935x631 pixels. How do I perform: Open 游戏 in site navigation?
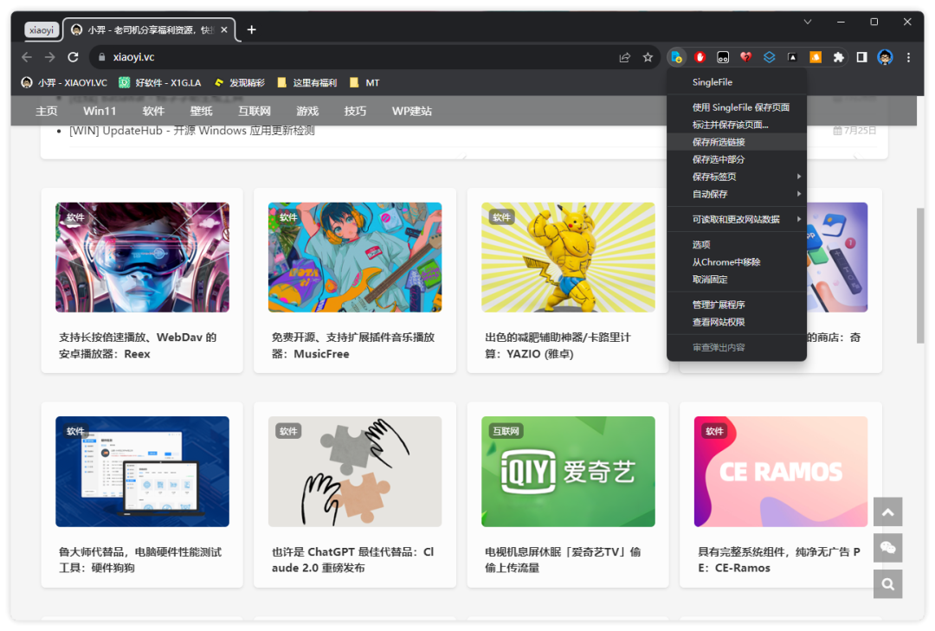(307, 111)
